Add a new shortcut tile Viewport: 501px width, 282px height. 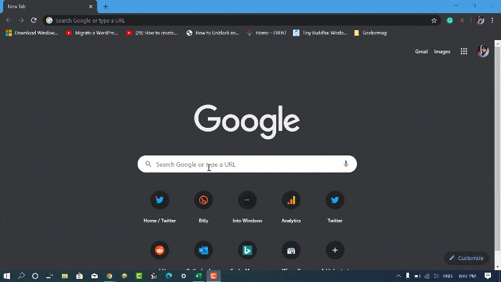pos(335,250)
